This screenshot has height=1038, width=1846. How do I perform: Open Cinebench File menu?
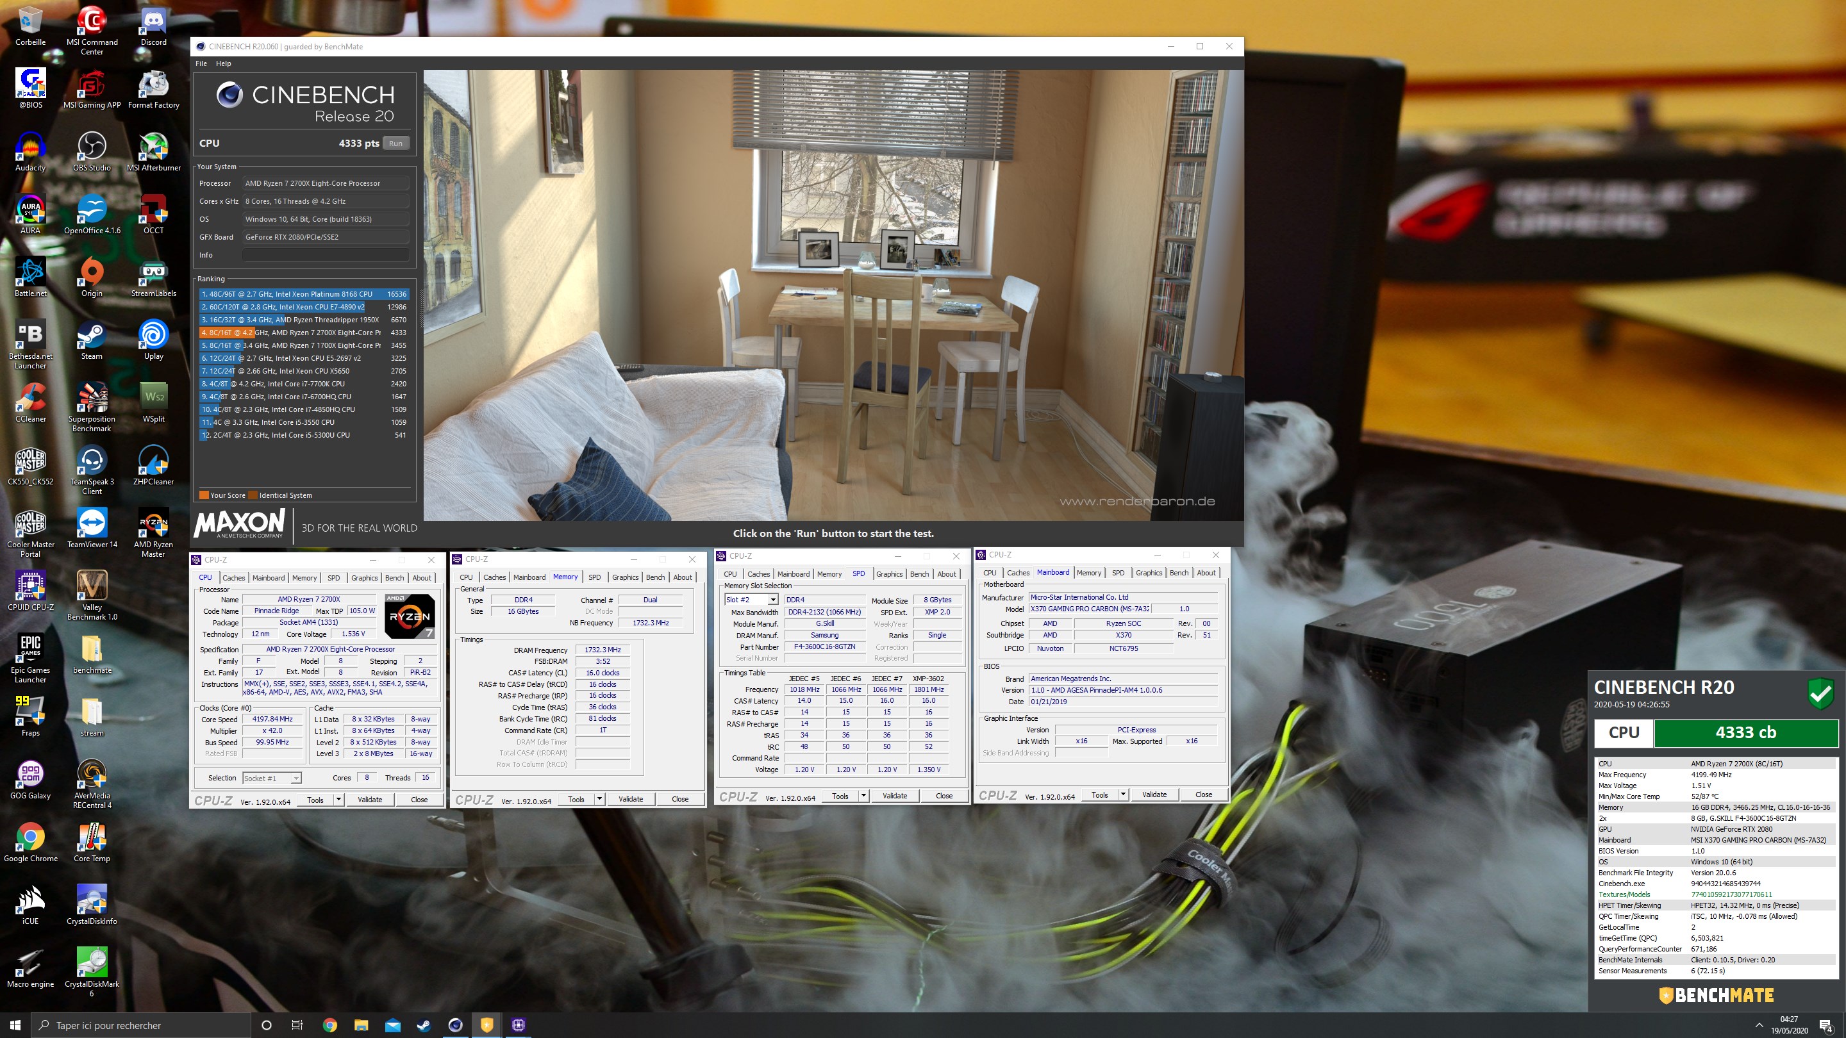point(201,63)
